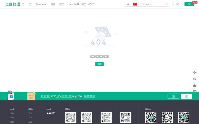Open the API navigation item
Image resolution: width=199 pixels, height=124 pixels.
(x=91, y=4)
